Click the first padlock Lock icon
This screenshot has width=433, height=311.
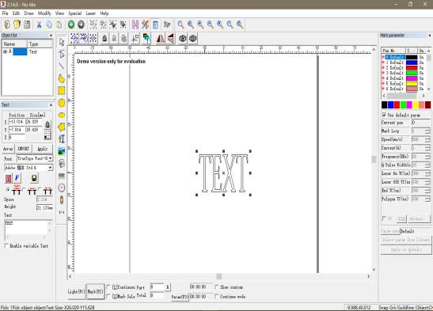tap(104, 38)
